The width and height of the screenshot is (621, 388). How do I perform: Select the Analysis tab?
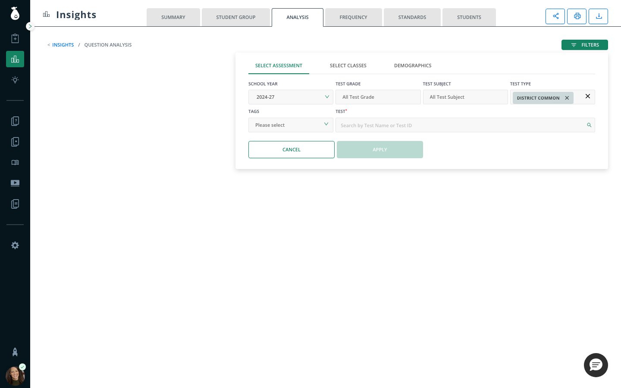click(x=298, y=17)
